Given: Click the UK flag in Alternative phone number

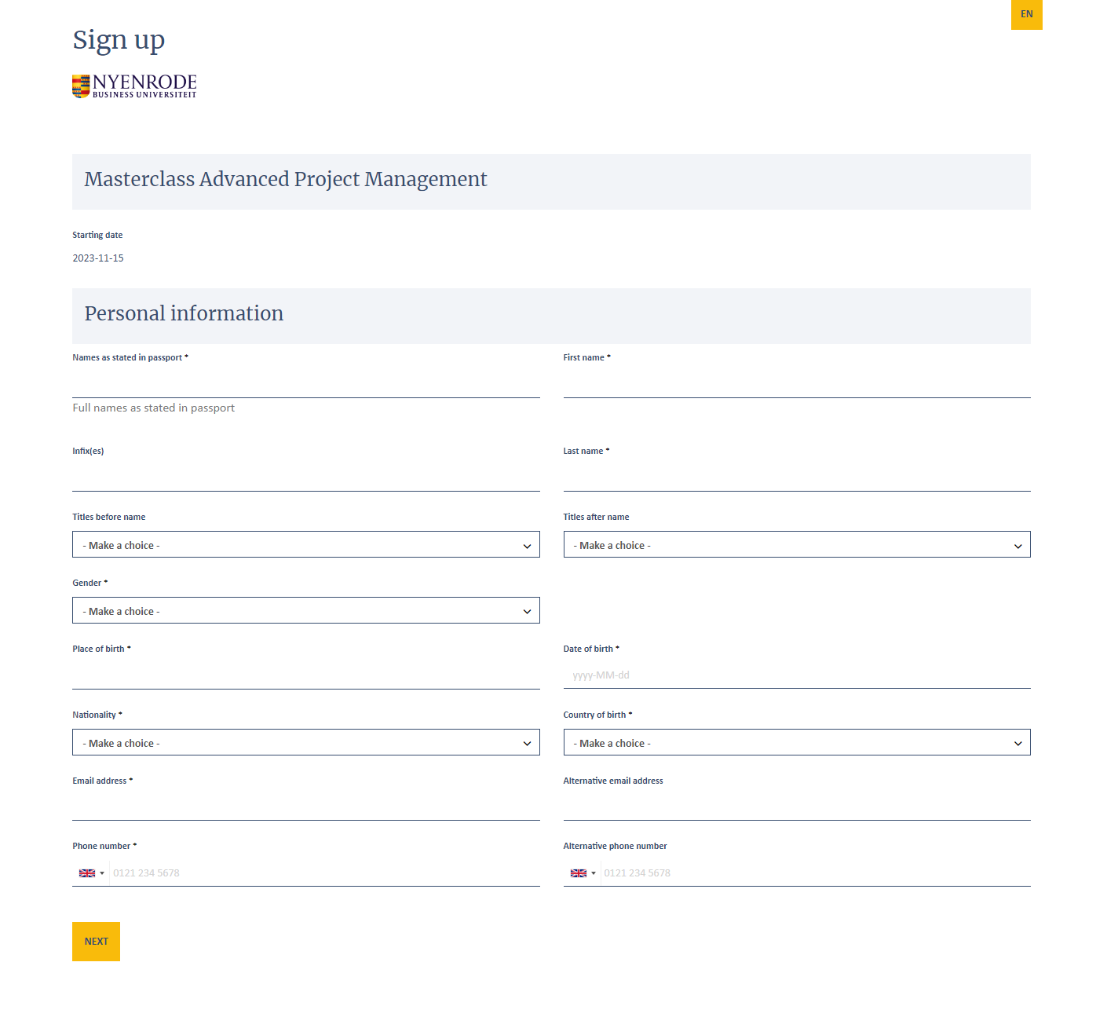Looking at the screenshot, I should tap(579, 873).
